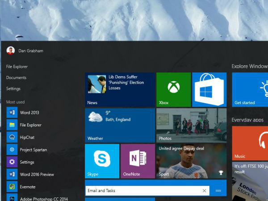Open File Explorer link below the user name
The width and height of the screenshot is (268, 201).
pos(17,67)
